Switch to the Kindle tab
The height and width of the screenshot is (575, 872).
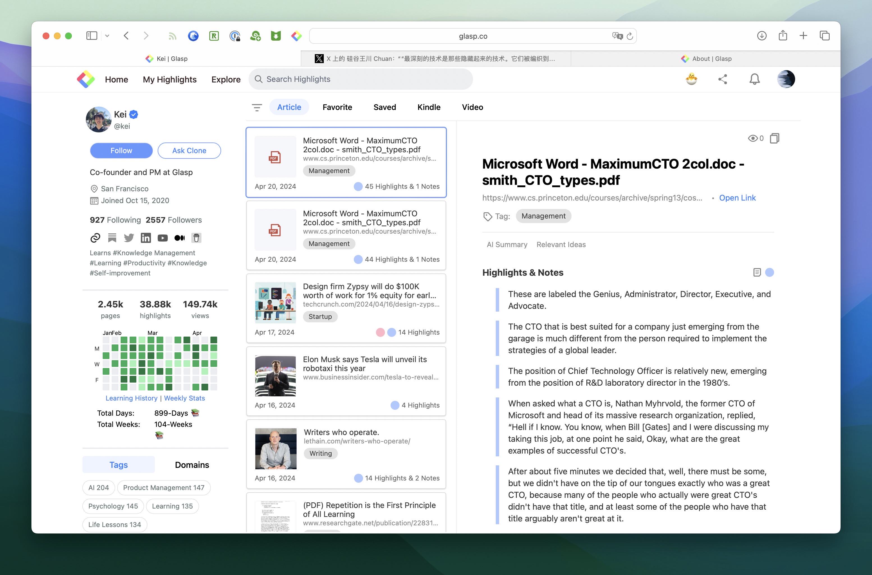[x=428, y=107]
